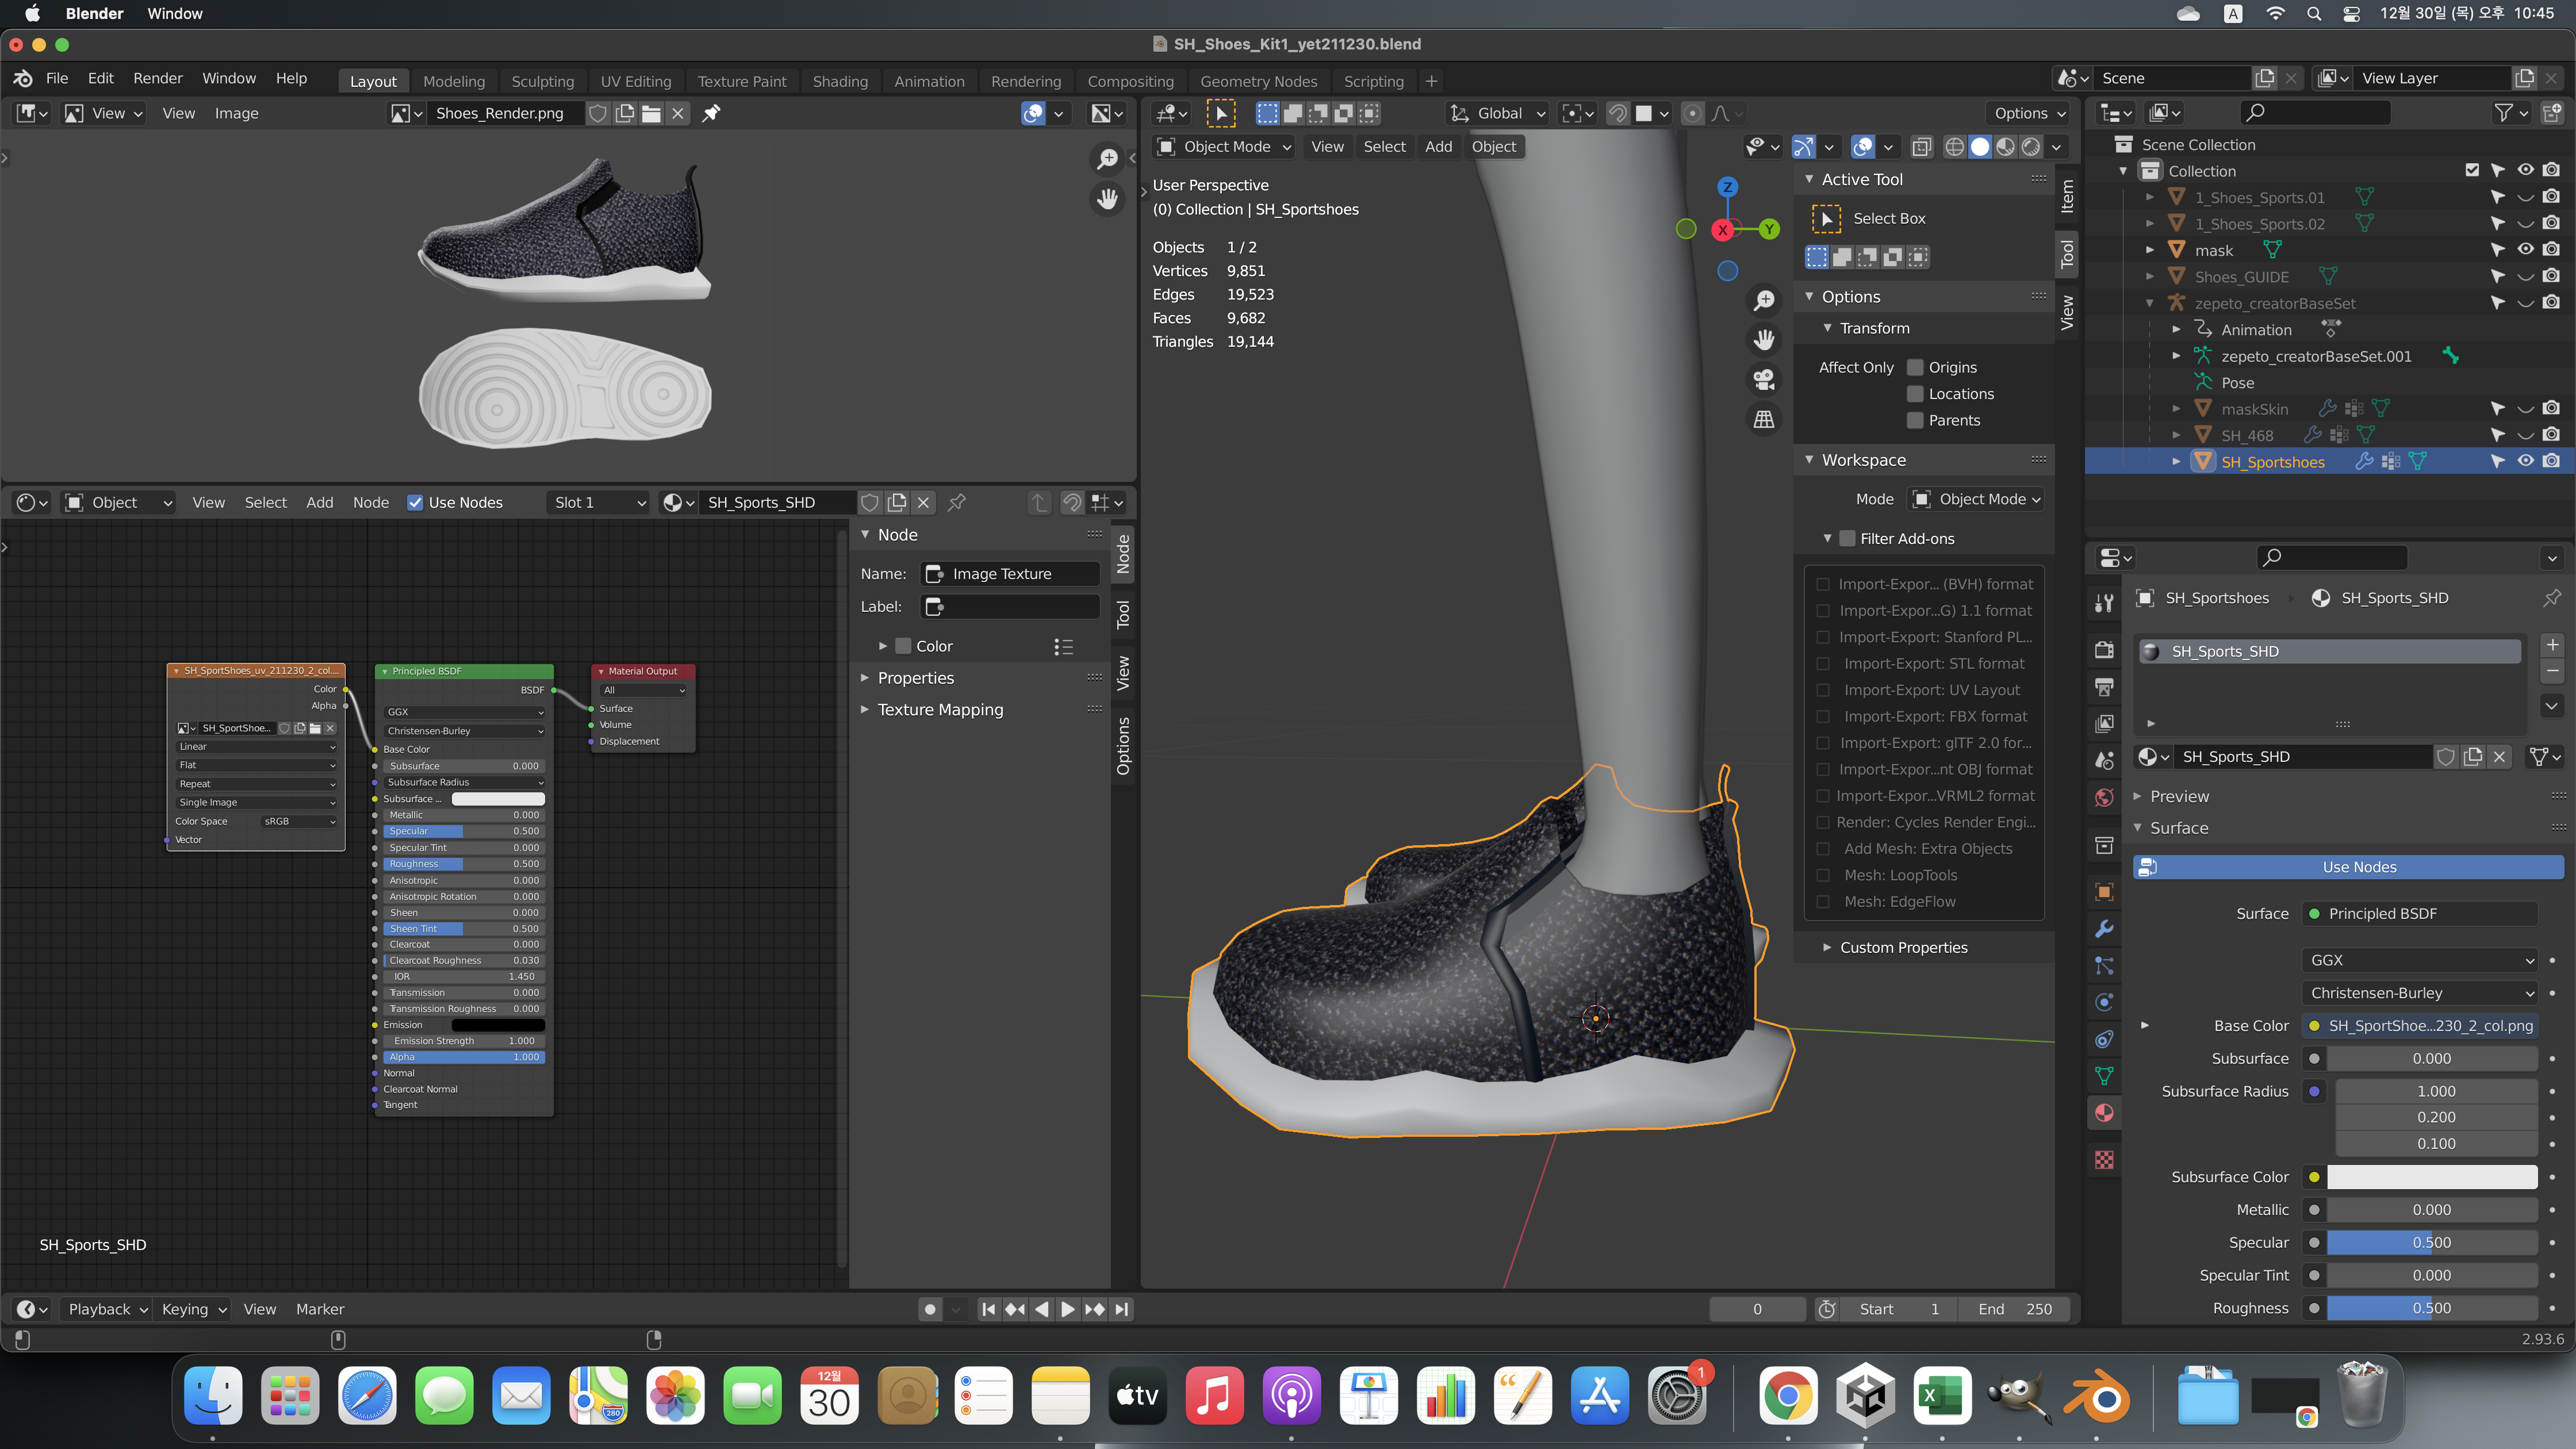The height and width of the screenshot is (1449, 2576).
Task: Enable the Origins checkbox
Action: 1915,367
